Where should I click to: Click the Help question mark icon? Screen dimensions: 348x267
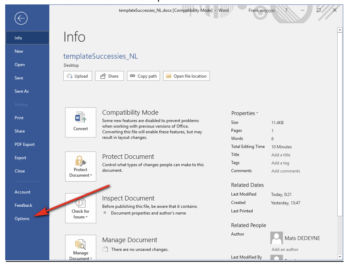tap(286, 10)
